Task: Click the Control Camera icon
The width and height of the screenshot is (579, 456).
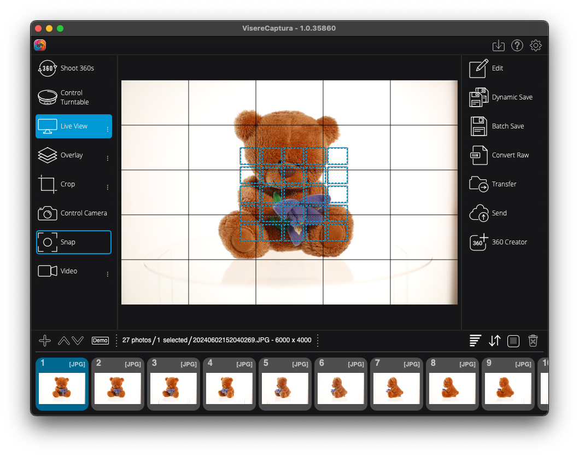Action: tap(48, 213)
